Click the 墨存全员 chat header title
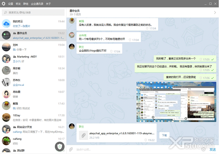 click(x=74, y=11)
